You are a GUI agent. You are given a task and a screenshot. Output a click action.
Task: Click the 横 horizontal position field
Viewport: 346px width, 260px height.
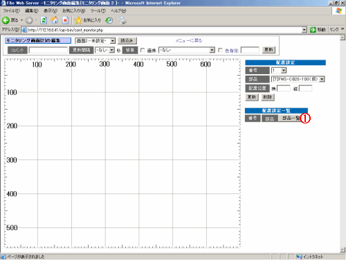coord(284,88)
